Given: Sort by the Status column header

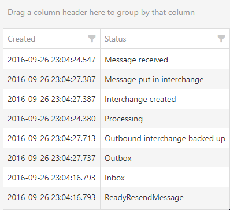Looking at the screenshot, I should (x=116, y=39).
